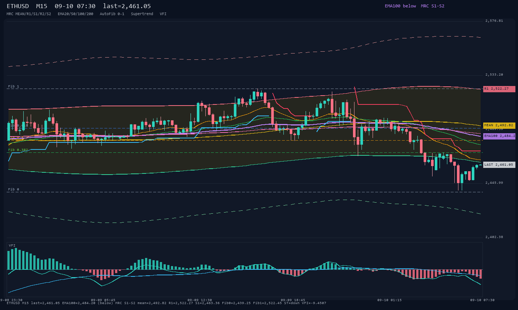
Task: Select the 2,445.99 price axis label
Action: tap(494, 183)
